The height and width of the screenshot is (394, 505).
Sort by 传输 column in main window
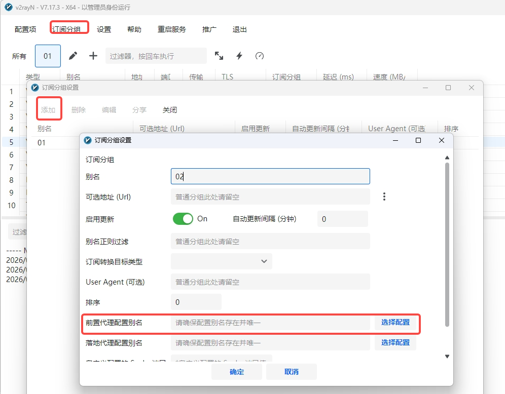tap(196, 77)
